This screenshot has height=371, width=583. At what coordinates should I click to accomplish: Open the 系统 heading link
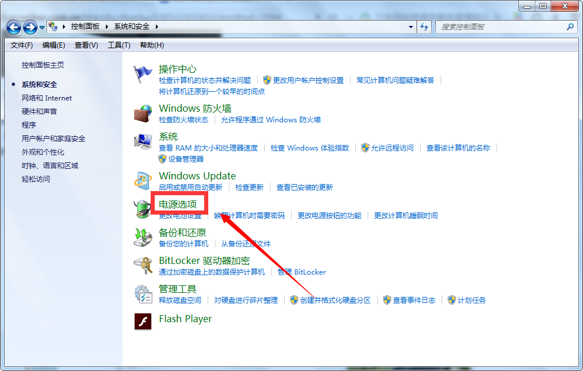pyautogui.click(x=168, y=137)
